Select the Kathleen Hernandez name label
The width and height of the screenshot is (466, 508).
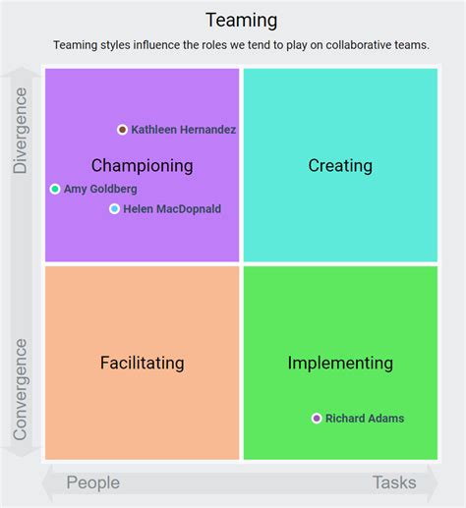[184, 130]
